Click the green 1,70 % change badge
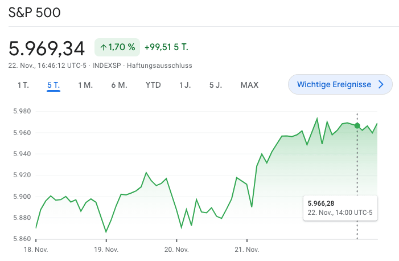This screenshot has width=399, height=261. coord(117,47)
